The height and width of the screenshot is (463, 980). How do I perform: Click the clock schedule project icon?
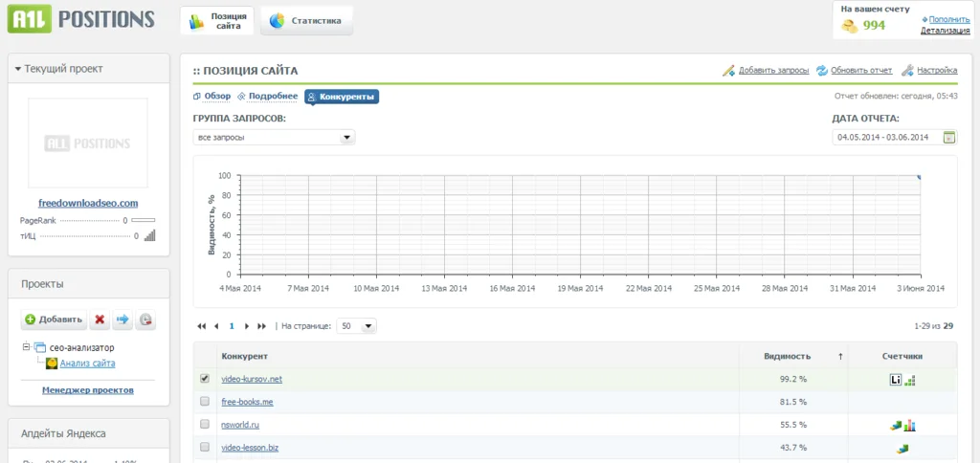tap(145, 320)
